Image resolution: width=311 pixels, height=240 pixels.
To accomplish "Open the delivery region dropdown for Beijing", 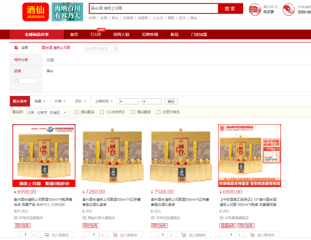I will [x=47, y=112].
